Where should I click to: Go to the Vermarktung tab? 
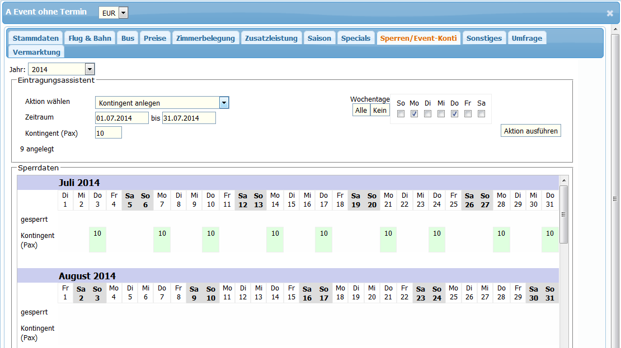pos(36,52)
